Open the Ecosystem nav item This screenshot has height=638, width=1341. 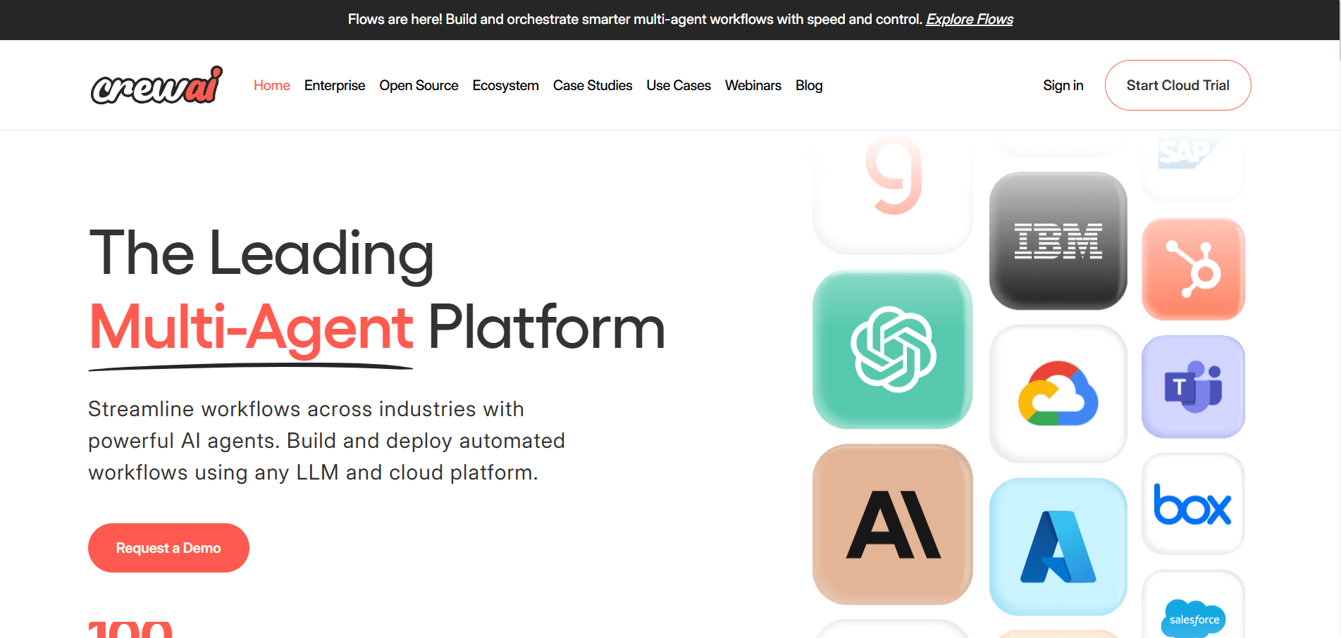505,85
